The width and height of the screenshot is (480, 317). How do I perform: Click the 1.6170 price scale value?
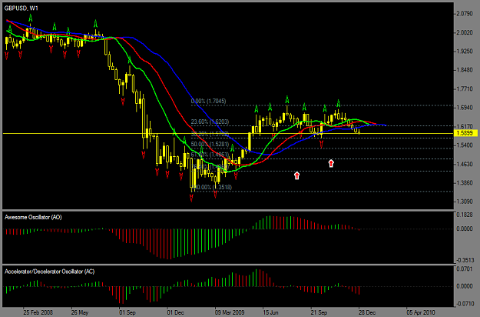click(465, 126)
